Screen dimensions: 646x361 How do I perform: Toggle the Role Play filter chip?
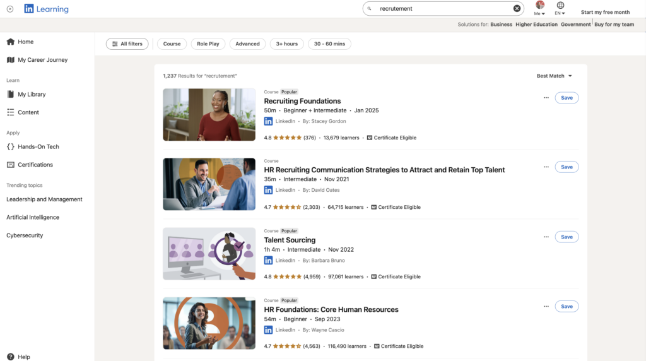pyautogui.click(x=208, y=44)
